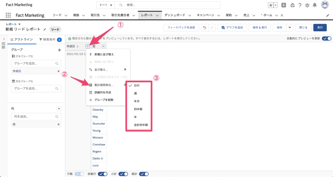Switch to the アウトライン tab
This screenshot has width=333, height=177.
point(22,40)
